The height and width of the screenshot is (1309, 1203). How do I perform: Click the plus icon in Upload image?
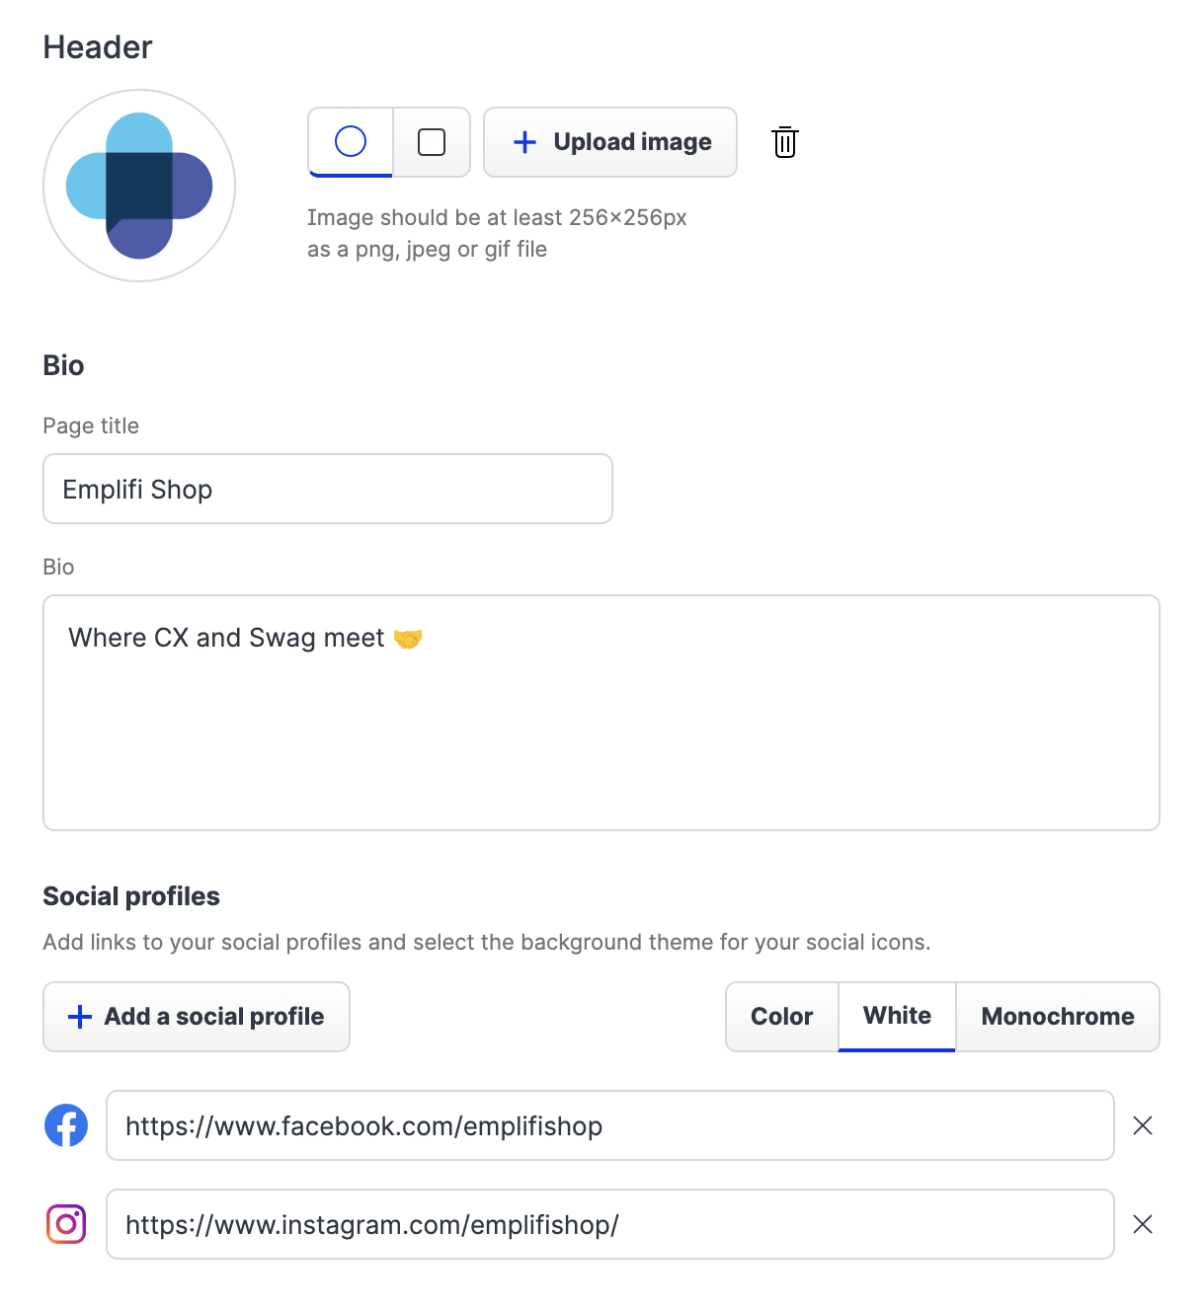pyautogui.click(x=525, y=142)
